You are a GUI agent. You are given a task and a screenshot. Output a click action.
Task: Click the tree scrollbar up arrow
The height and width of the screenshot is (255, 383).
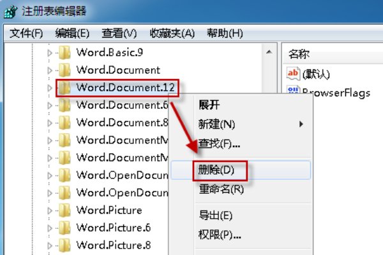[269, 52]
